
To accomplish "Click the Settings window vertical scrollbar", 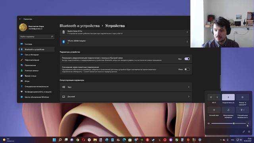I will (x=220, y=82).
